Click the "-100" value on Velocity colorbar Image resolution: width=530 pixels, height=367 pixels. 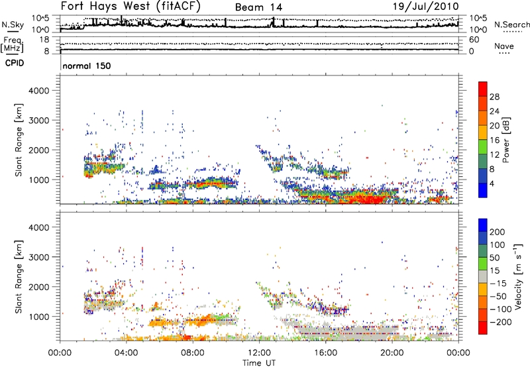(x=501, y=309)
